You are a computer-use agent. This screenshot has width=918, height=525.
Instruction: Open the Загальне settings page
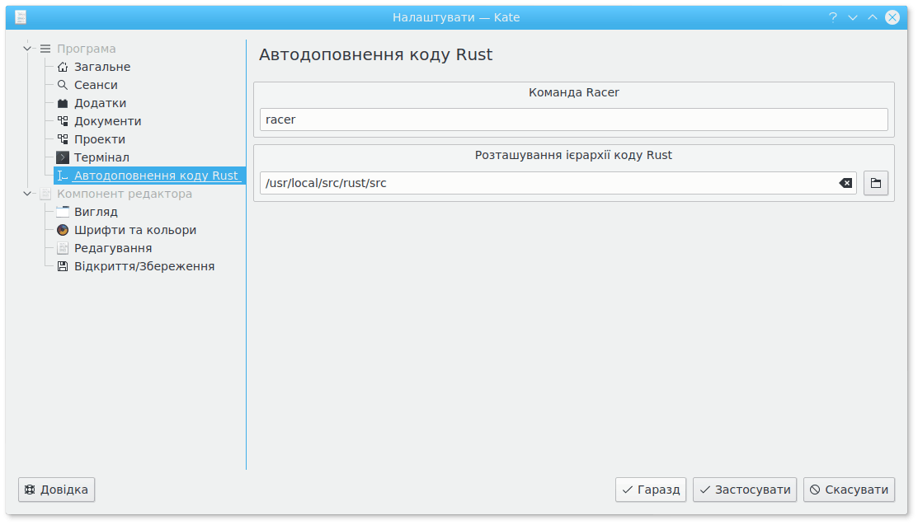(x=101, y=67)
